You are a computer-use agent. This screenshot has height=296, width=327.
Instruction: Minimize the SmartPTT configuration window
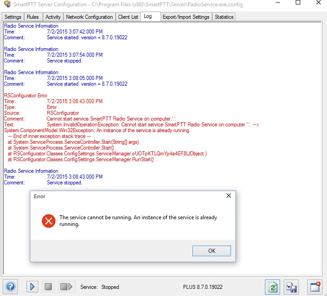[x=278, y=3]
